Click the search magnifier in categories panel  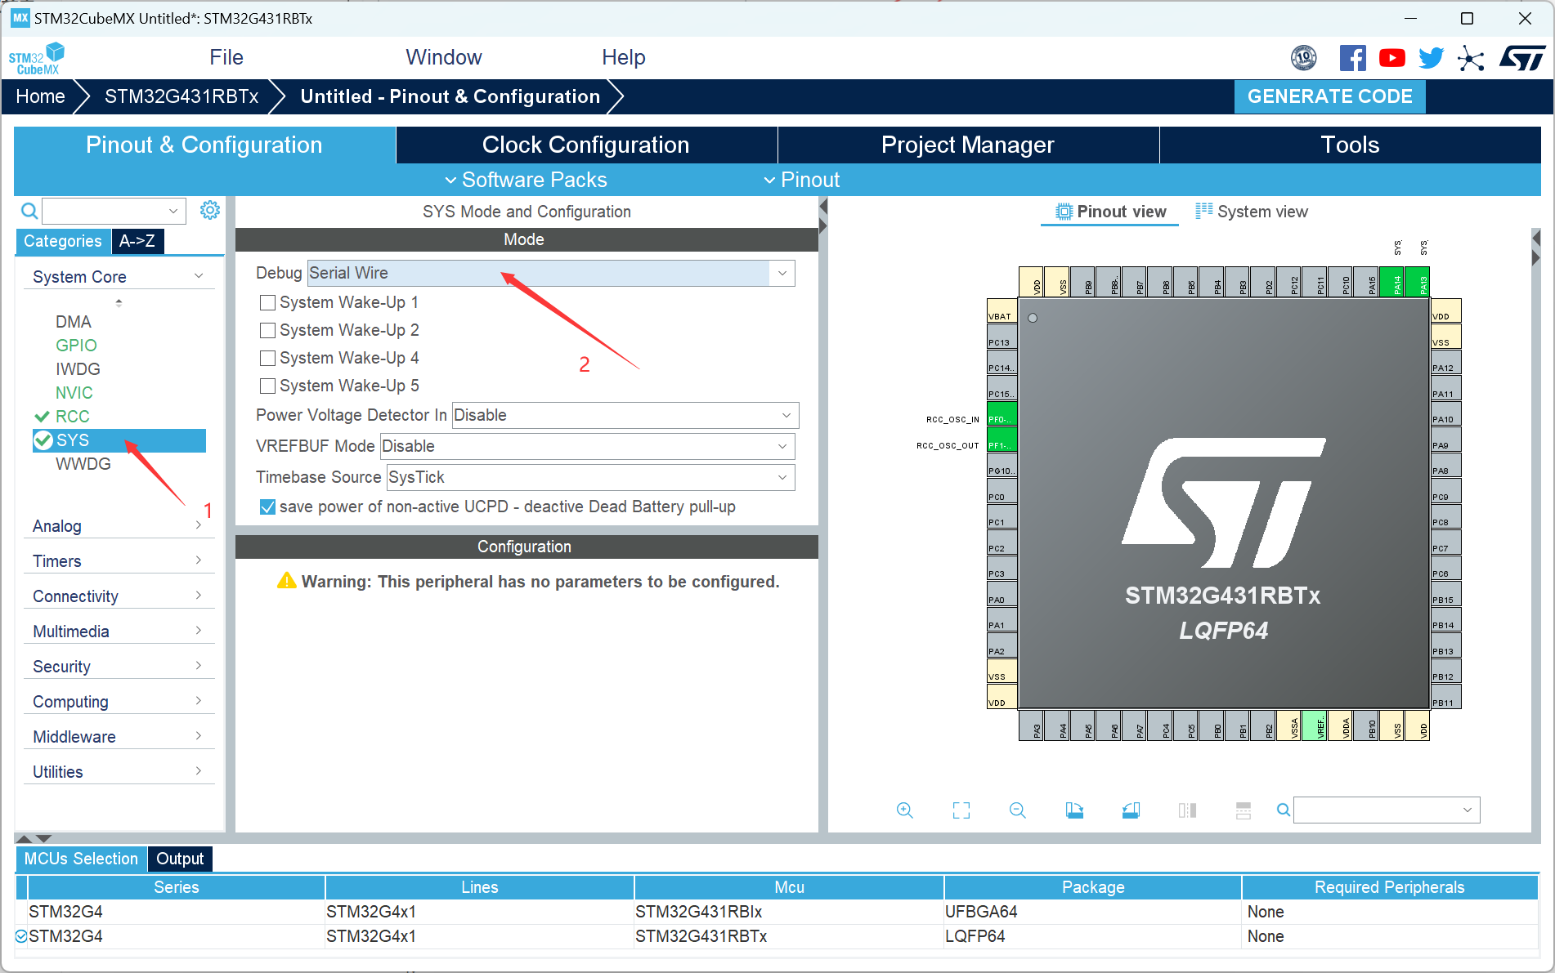tap(29, 212)
